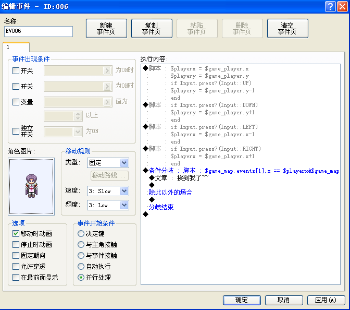Click the 移动路线... button
350x310 pixels.
[109, 175]
